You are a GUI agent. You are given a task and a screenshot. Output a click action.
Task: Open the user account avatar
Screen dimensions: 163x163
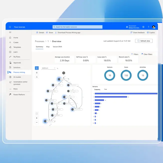154,27
